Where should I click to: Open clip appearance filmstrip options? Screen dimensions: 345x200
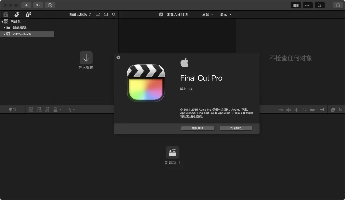pyautogui.click(x=106, y=14)
